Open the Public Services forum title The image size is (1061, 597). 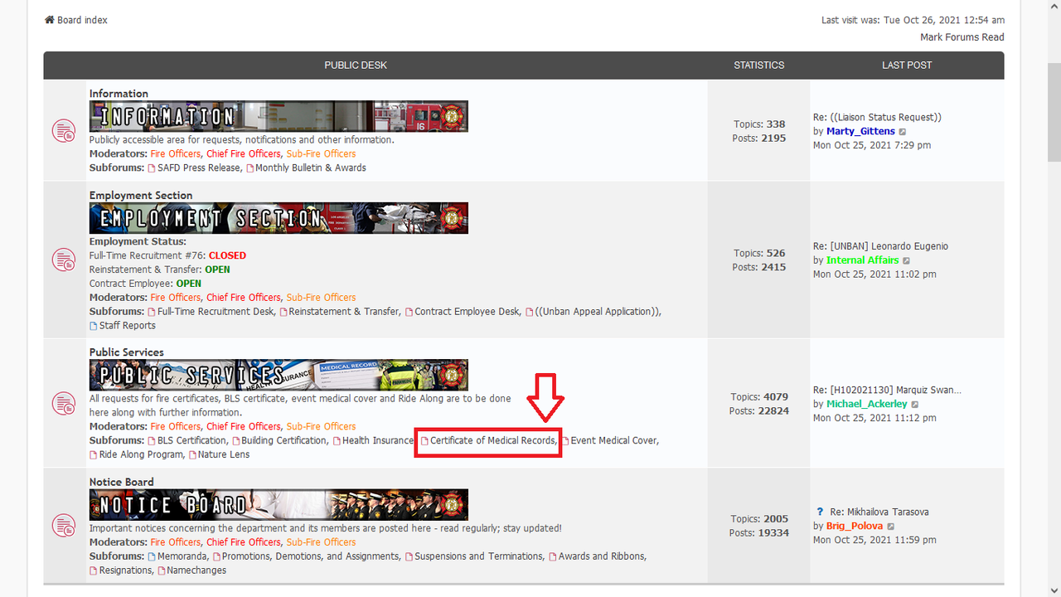point(127,352)
